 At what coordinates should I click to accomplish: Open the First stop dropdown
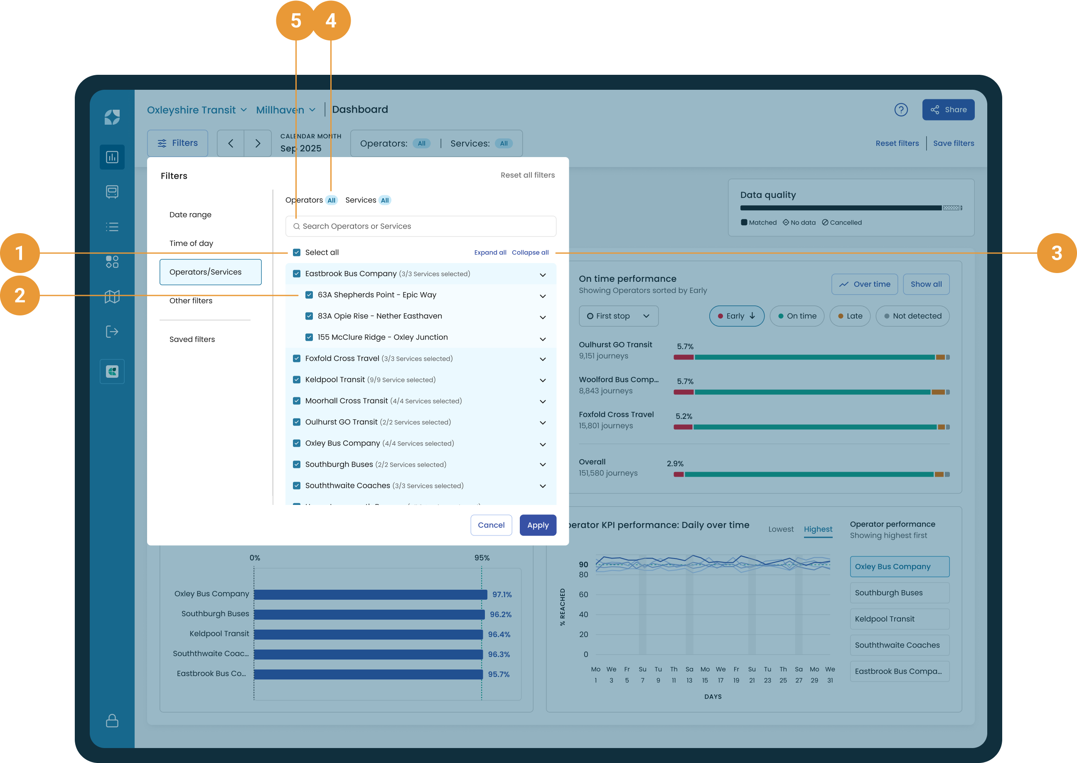pyautogui.click(x=618, y=316)
